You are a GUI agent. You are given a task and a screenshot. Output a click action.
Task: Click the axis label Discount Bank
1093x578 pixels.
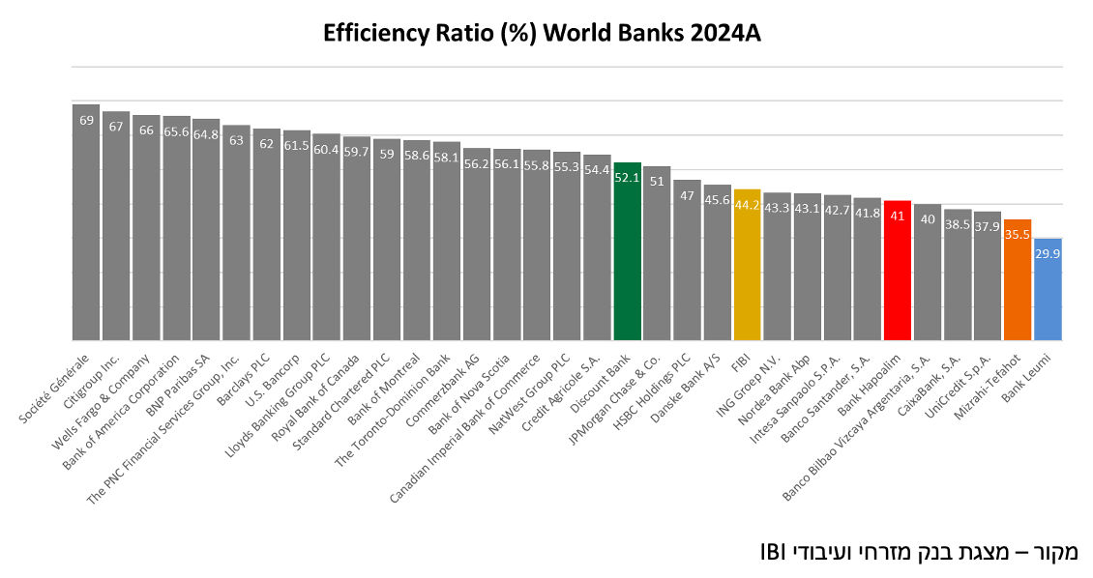pos(601,383)
